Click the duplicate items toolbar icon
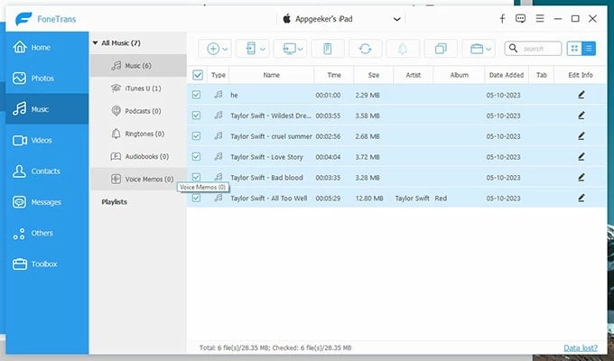Viewport: 614px width, 361px height. (x=441, y=49)
